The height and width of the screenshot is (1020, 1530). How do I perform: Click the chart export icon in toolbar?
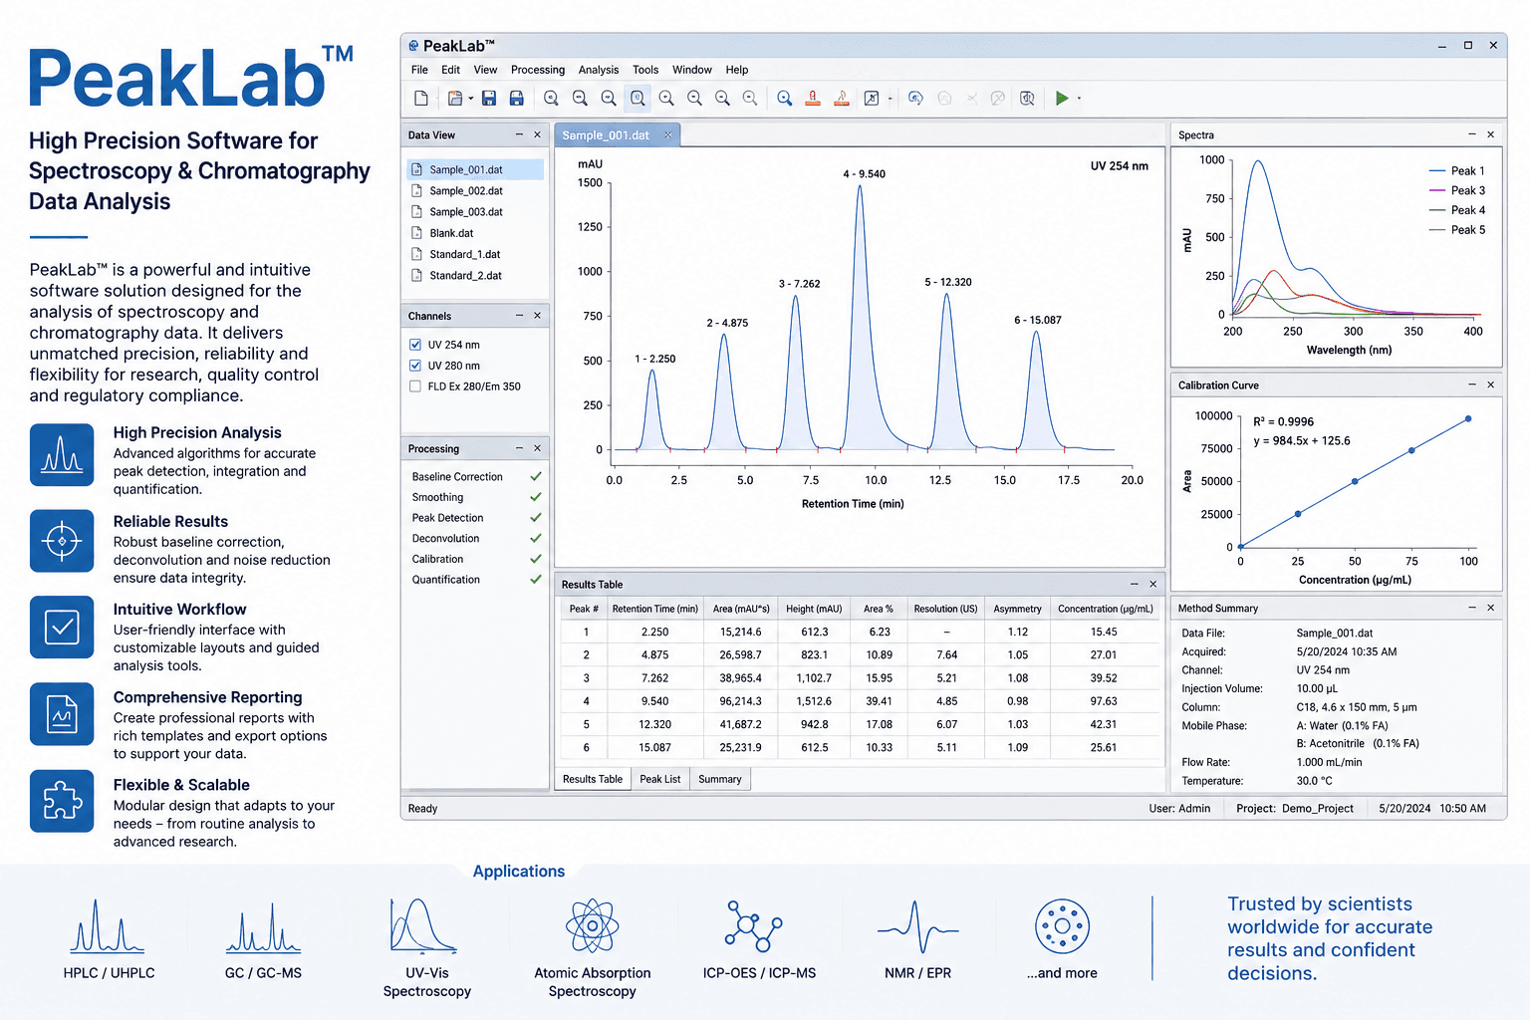click(x=872, y=98)
